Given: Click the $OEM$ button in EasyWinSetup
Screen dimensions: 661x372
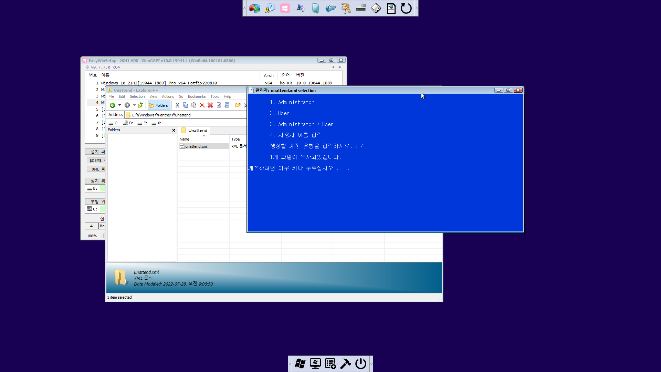Looking at the screenshot, I should pos(96,161).
